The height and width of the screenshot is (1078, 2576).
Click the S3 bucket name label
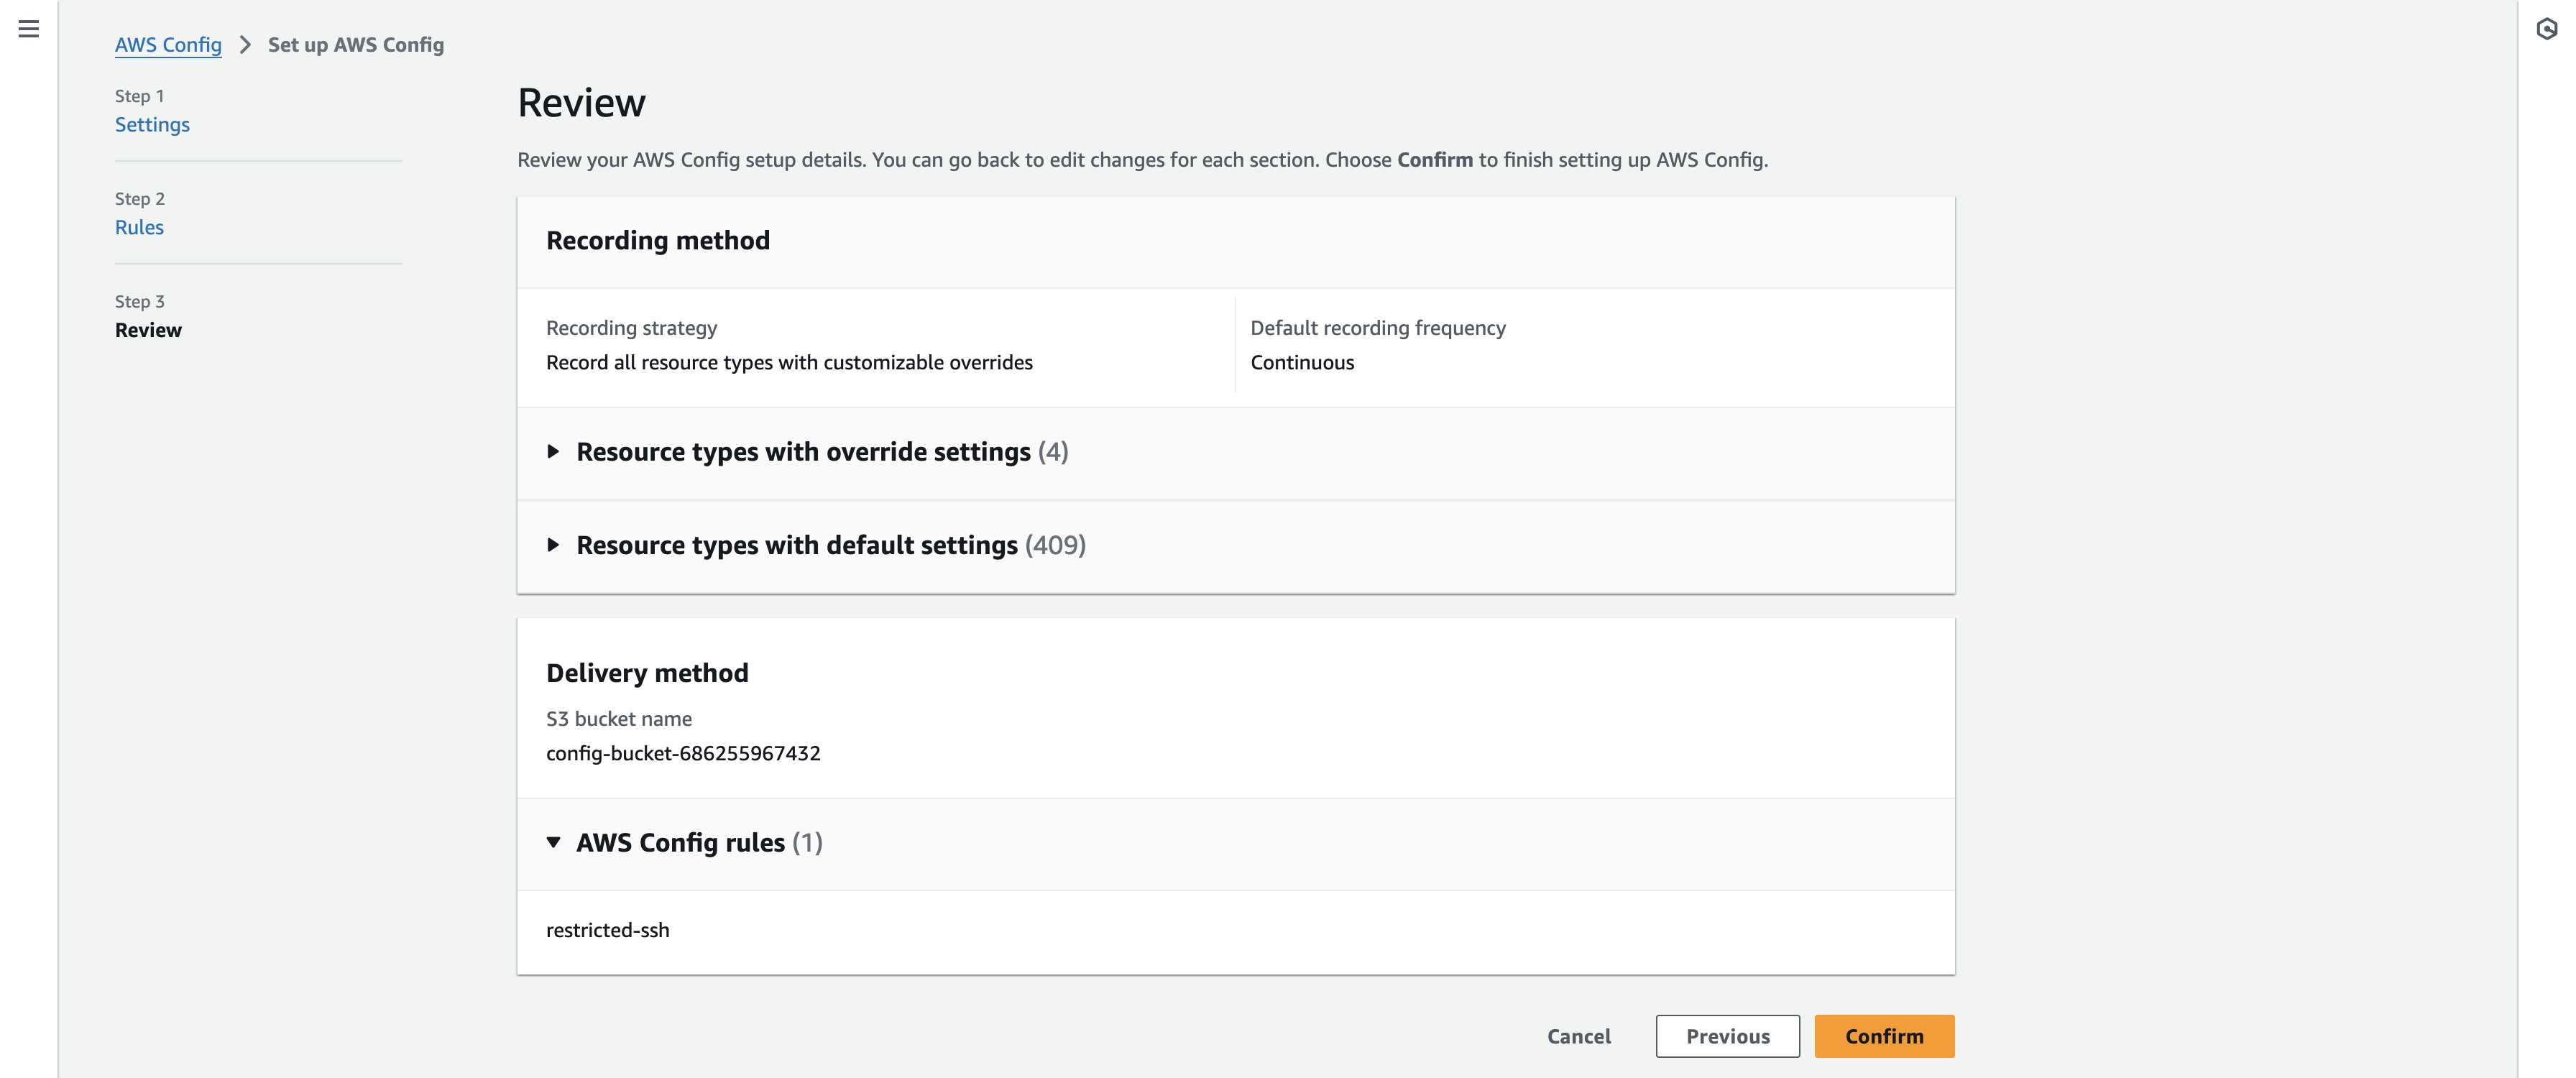619,719
